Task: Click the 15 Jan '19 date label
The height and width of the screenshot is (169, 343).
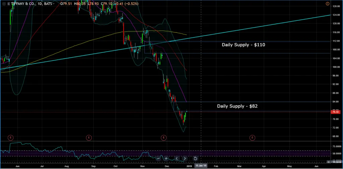Action: [201, 165]
